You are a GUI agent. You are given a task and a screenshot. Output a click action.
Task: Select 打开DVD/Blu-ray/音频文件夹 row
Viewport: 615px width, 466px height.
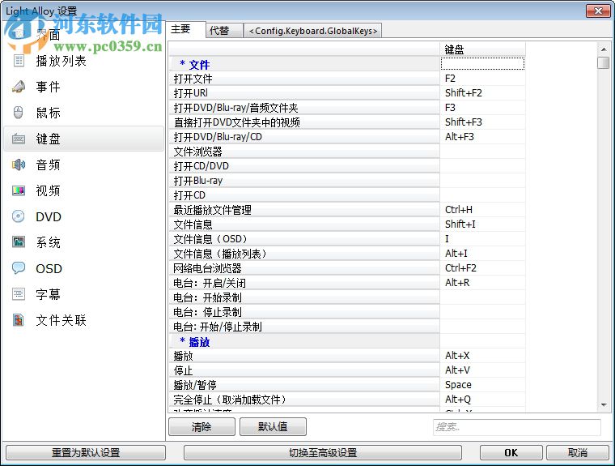coord(304,108)
